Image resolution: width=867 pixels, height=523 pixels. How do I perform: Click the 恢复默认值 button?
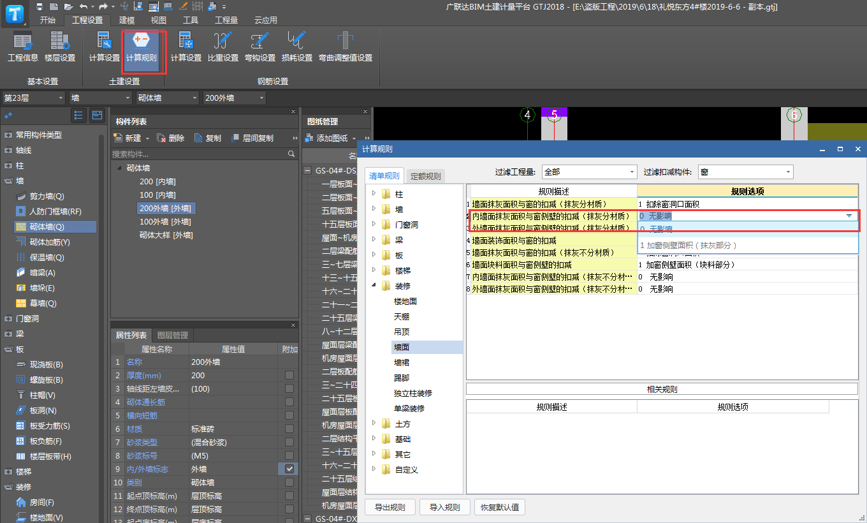coord(500,508)
